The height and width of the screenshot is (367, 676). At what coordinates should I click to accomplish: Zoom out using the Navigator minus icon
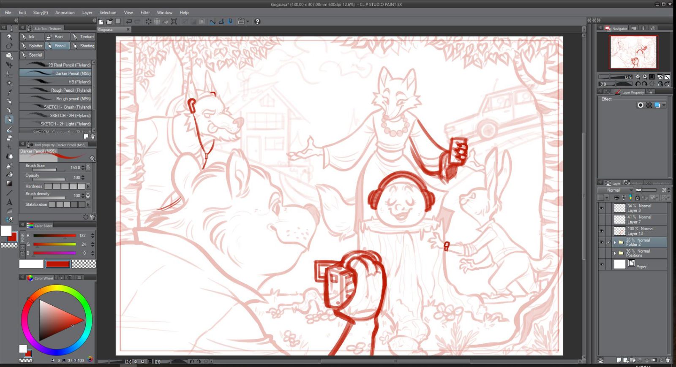(x=638, y=77)
